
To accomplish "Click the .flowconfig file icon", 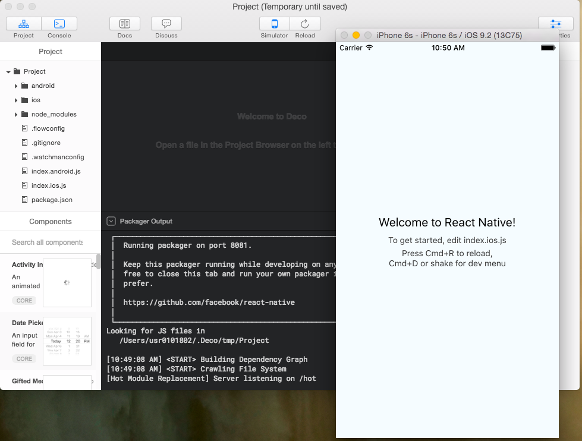I will pos(24,128).
